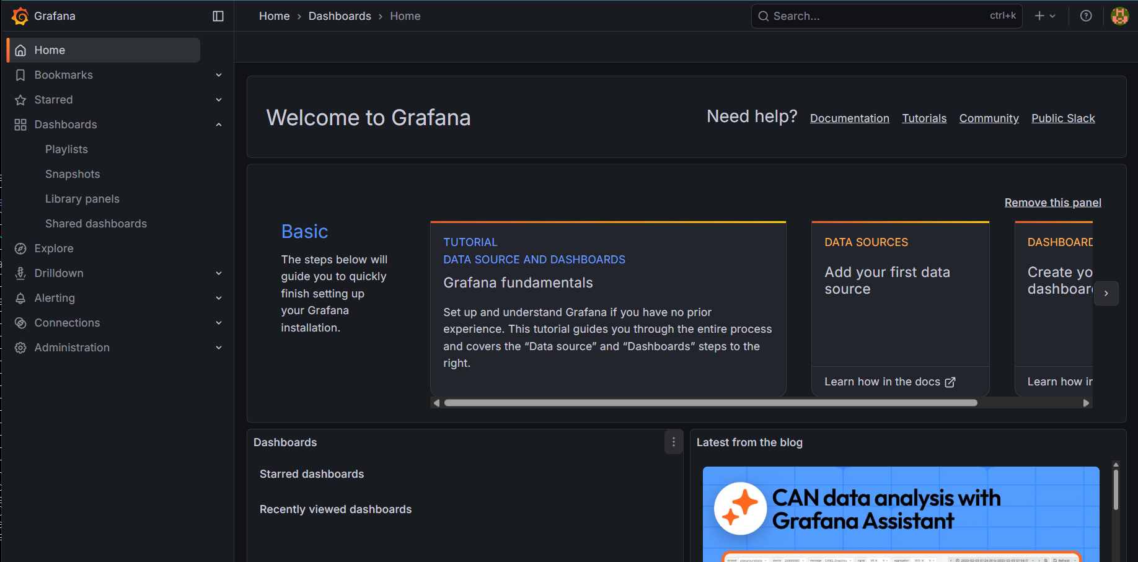Viewport: 1138px width, 562px height.
Task: Click the Connections icon in sidebar
Action: [20, 323]
